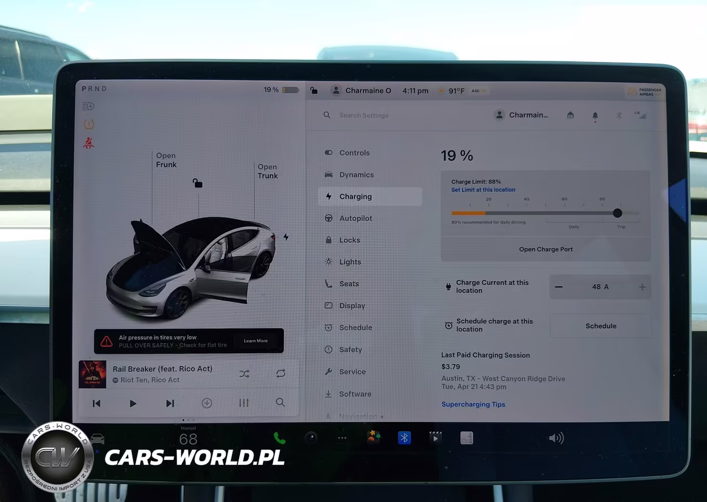Tap the Charge Limit slider handle
Image resolution: width=707 pixels, height=502 pixels.
[618, 213]
